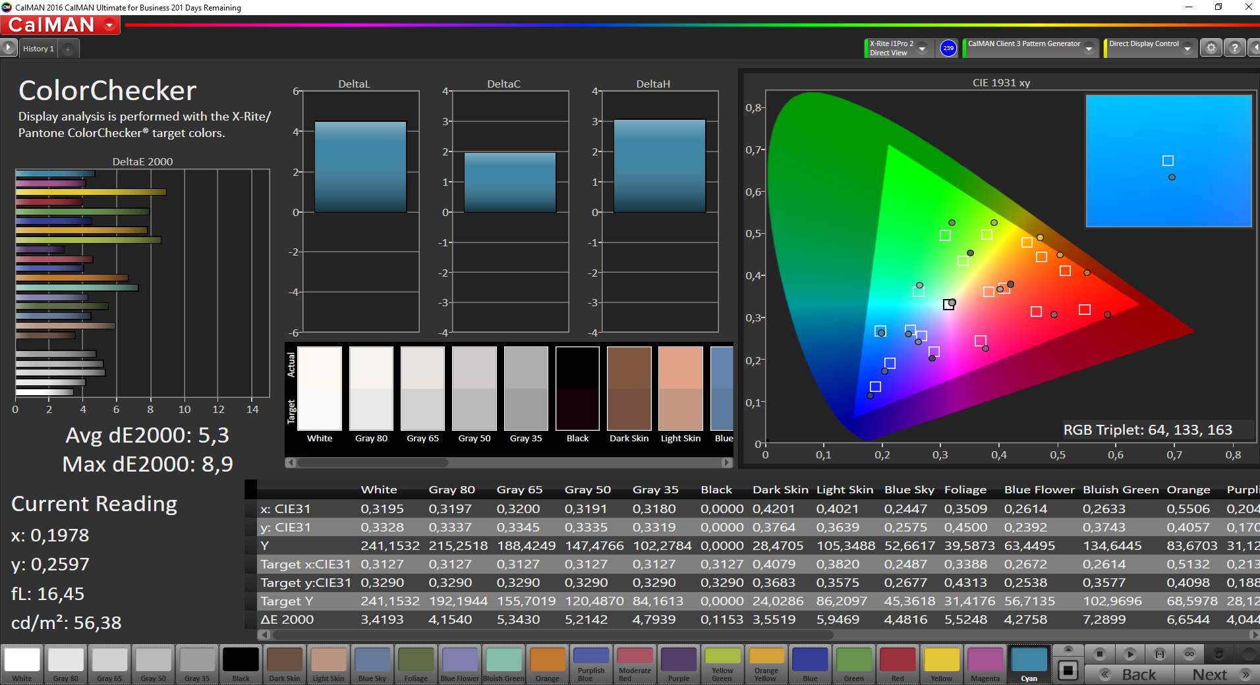Expand Direct Display Control dropdown
This screenshot has width=1260, height=685.
[1188, 48]
